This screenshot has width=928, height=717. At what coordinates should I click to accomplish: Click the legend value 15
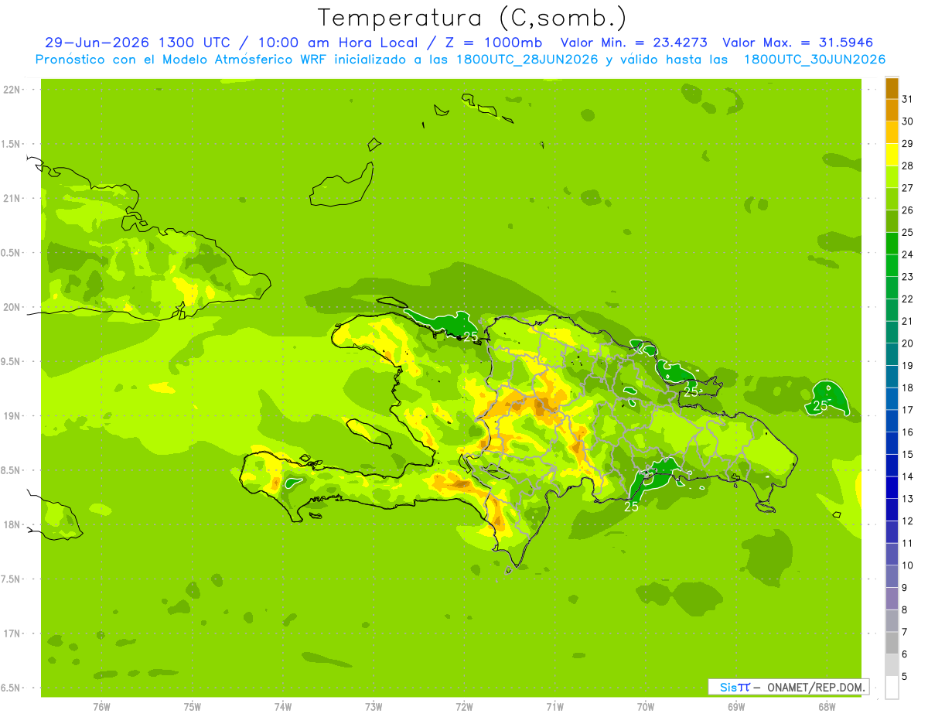tap(908, 455)
